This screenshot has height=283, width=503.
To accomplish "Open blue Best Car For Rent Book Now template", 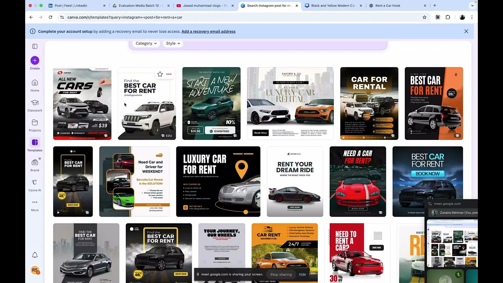I will point(428,182).
